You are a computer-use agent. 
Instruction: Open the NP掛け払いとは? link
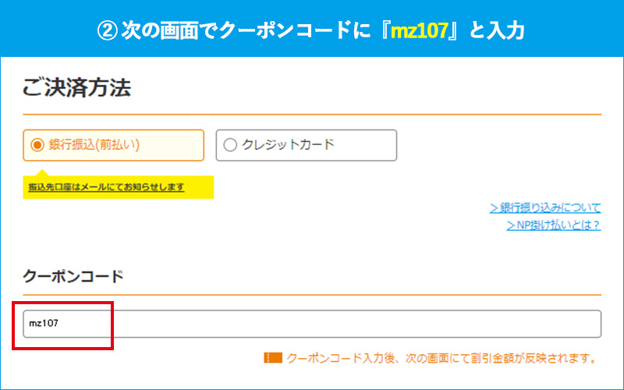pyautogui.click(x=553, y=225)
